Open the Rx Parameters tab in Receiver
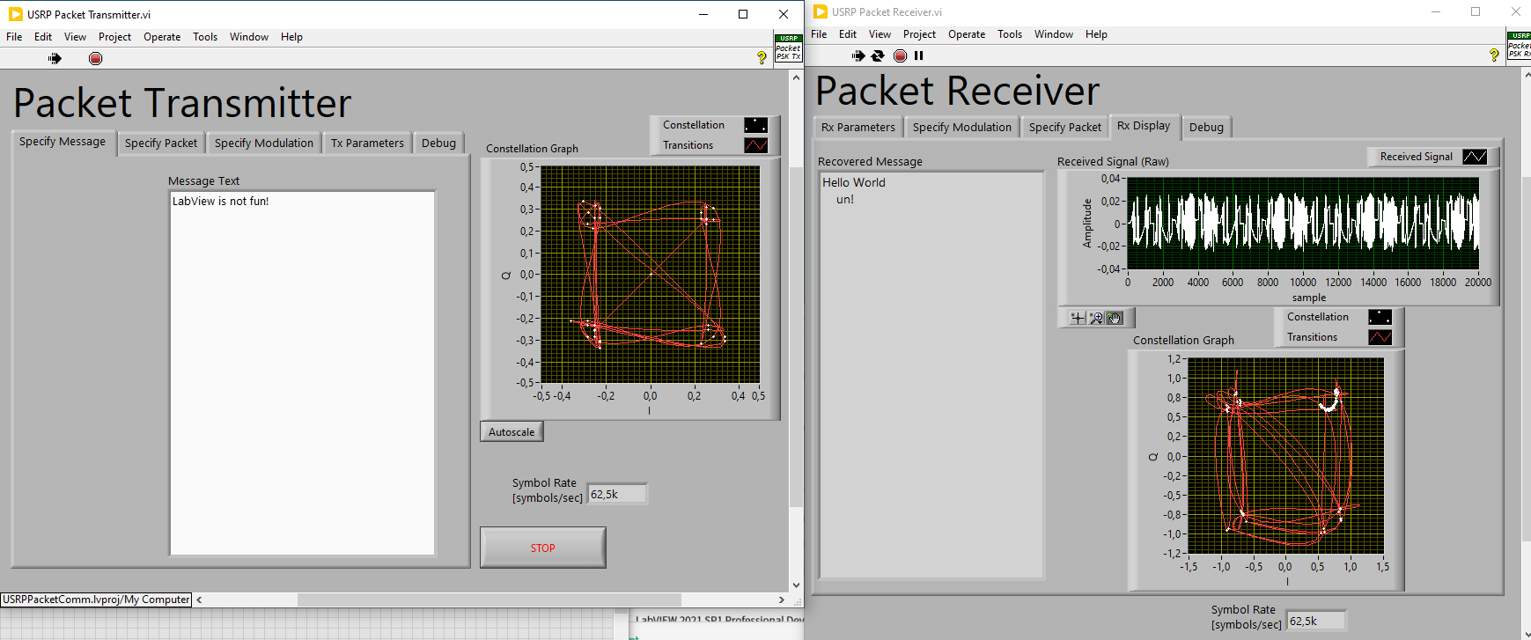Viewport: 1531px width, 640px height. [x=858, y=127]
